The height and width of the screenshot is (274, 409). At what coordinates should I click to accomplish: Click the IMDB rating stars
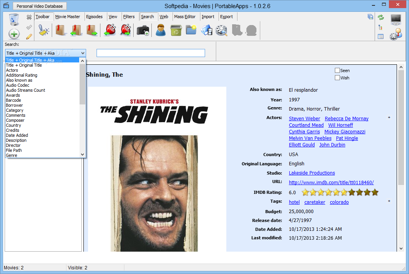click(340, 192)
